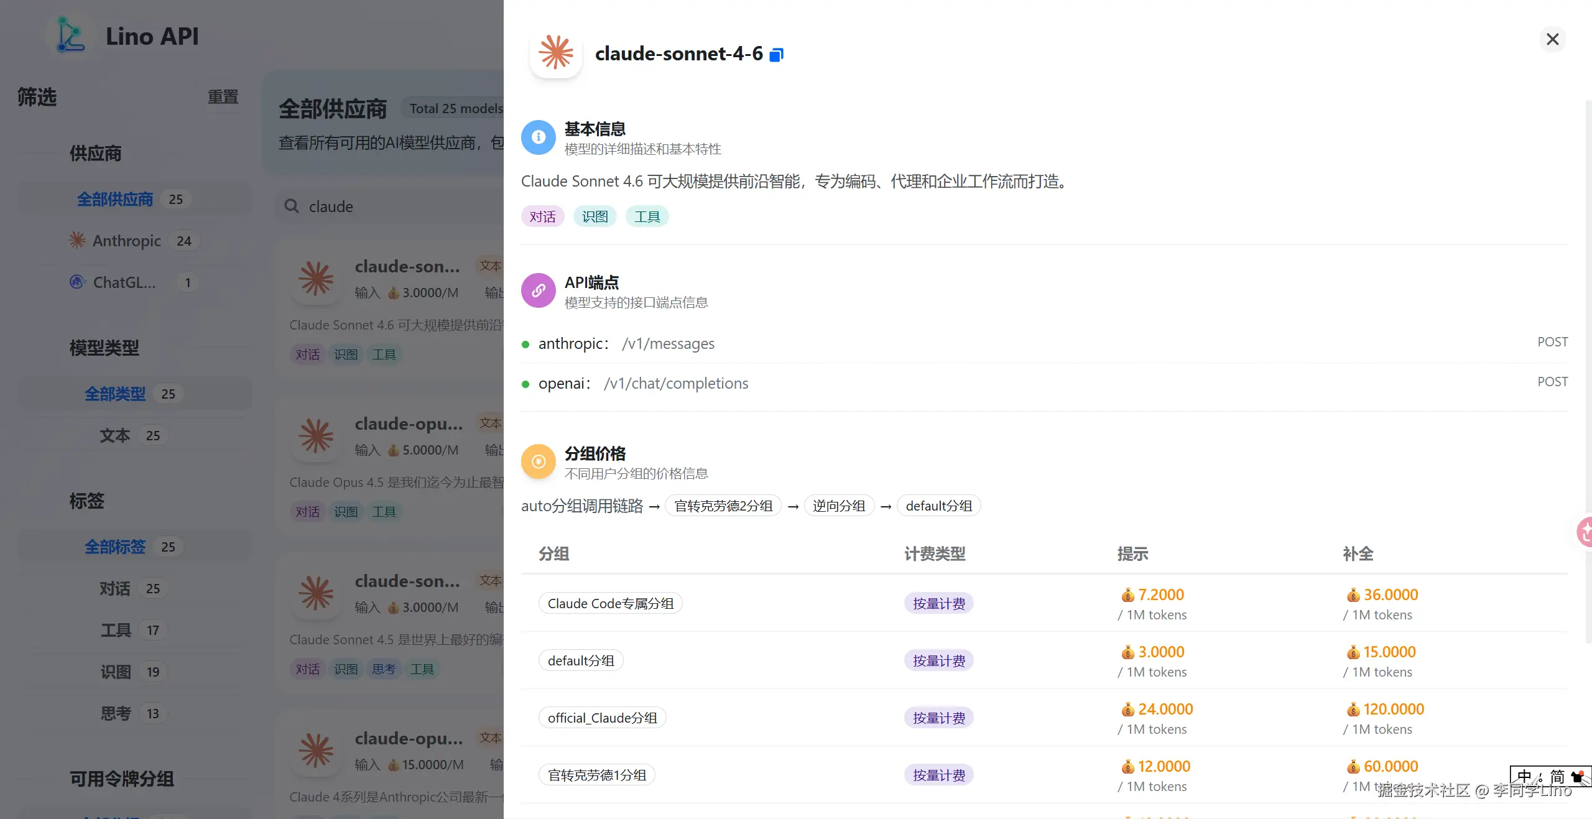Click the Claude Code专属分组 group tag
The width and height of the screenshot is (1592, 819).
click(611, 603)
